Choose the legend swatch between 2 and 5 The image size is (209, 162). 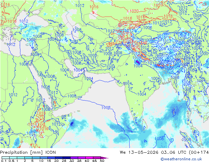pos(28,158)
